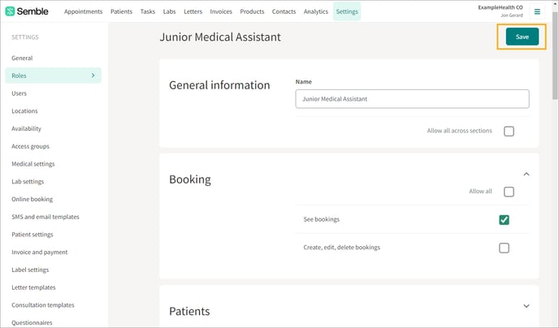Open the hamburger menu icon

coord(537,11)
